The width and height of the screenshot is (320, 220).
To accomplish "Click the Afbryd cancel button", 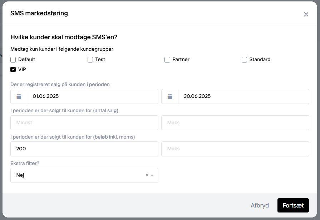I will pyautogui.click(x=260, y=205).
